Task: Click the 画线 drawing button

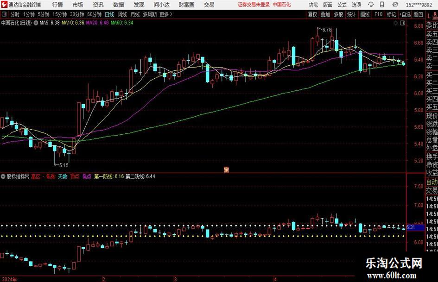Action: point(365,14)
